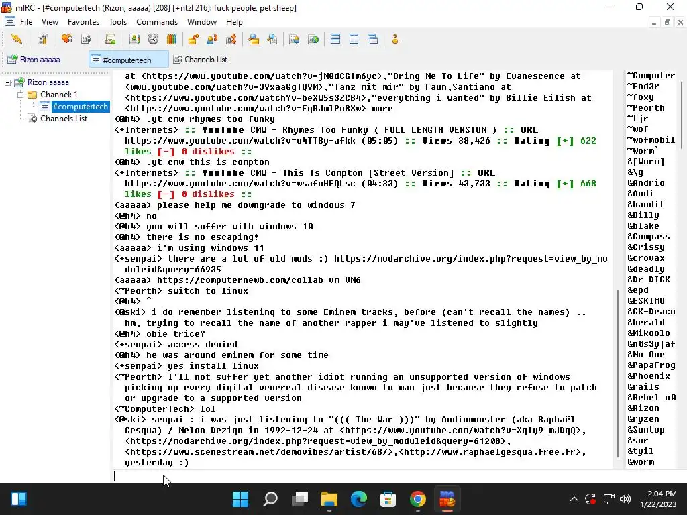The image size is (687, 515).
Task: Open the computernewb.com collab-vm link
Action: [x=248, y=280]
